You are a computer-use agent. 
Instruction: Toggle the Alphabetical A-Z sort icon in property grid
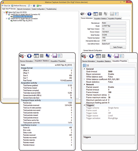pyautogui.click(x=88, y=65)
